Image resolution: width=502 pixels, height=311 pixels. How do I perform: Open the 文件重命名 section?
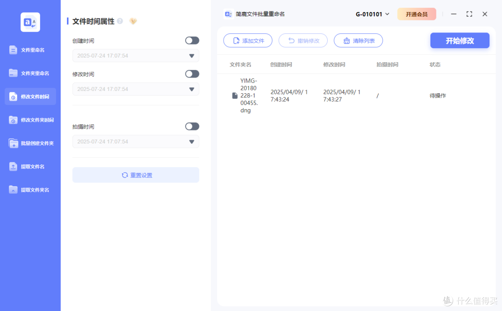(x=30, y=50)
